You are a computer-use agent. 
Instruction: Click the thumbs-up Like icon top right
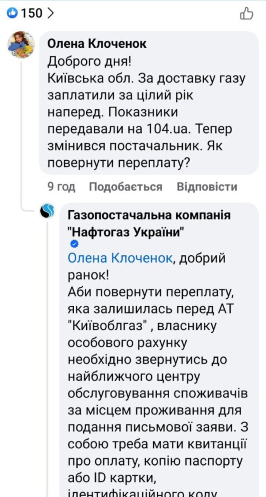coord(247,12)
